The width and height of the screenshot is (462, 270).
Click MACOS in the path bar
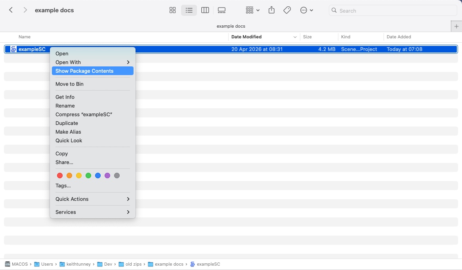click(x=17, y=264)
